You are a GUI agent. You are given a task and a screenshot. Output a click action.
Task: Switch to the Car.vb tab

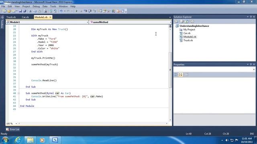point(25,17)
